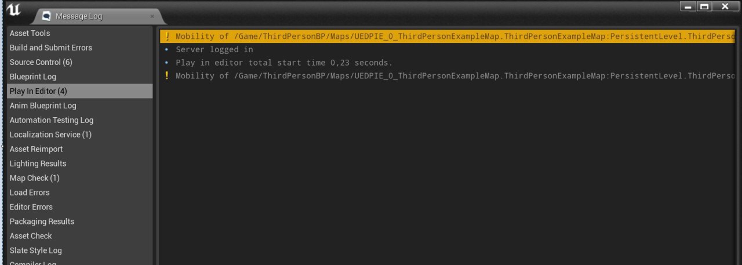Minimize the Message Log window
The height and width of the screenshot is (265, 742).
[689, 6]
